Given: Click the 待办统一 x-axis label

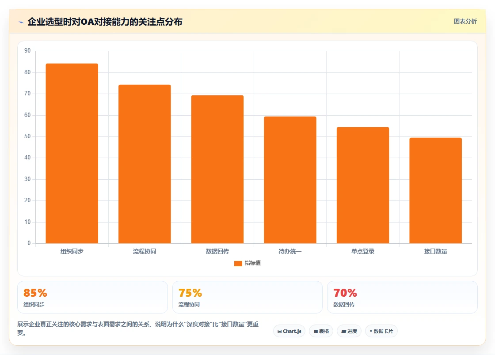Looking at the screenshot, I should [290, 251].
